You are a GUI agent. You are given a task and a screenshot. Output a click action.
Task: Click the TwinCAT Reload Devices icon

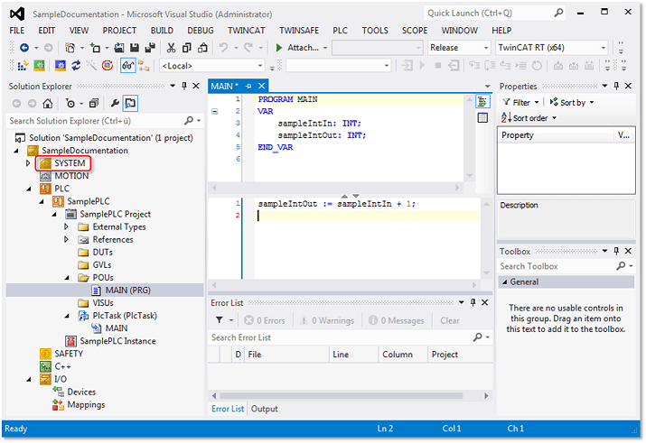click(x=76, y=65)
